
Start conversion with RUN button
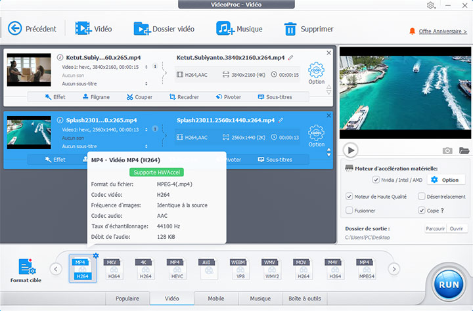449,285
